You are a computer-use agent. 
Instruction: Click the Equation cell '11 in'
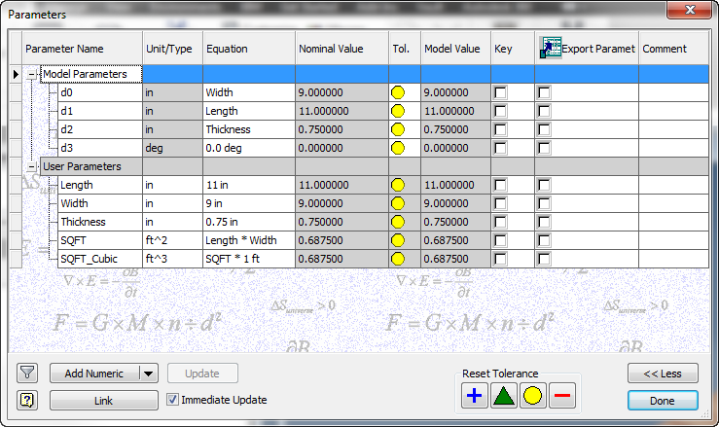tap(249, 185)
